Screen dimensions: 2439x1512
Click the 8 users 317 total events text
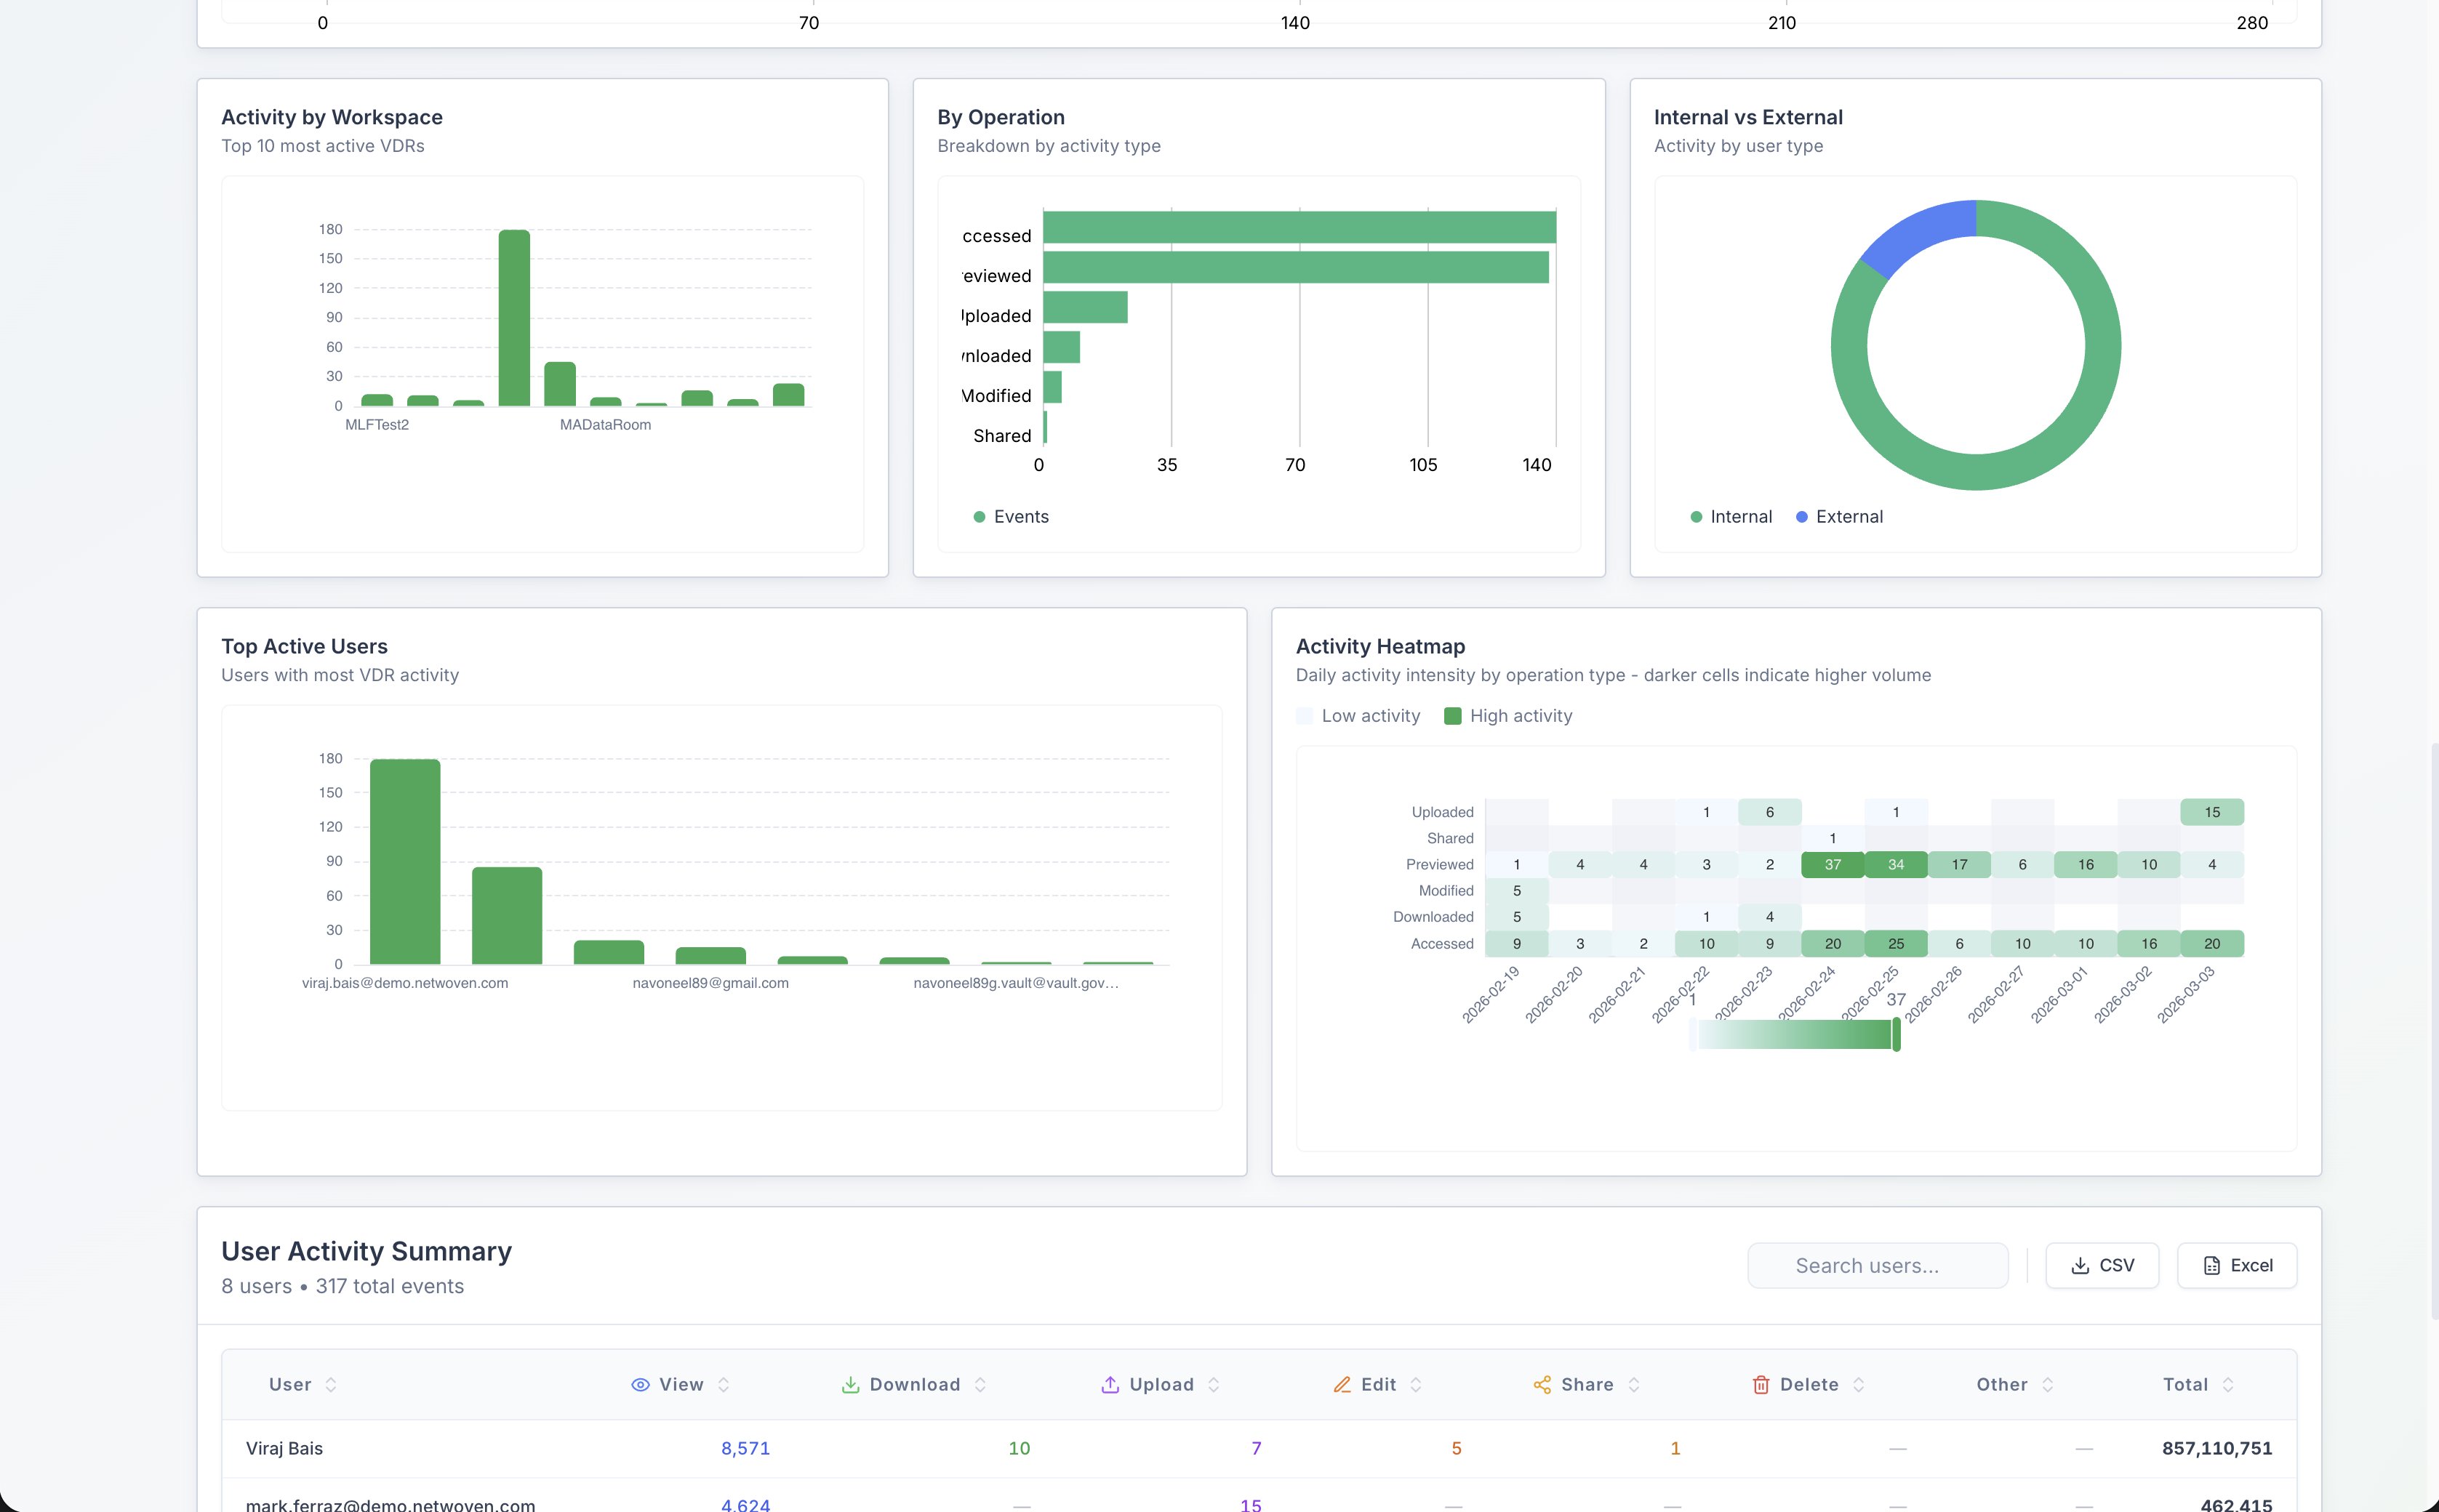(x=342, y=1286)
